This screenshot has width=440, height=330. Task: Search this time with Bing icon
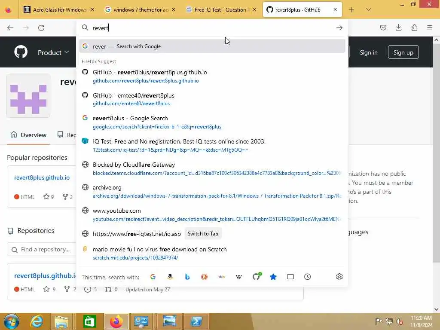(x=187, y=277)
